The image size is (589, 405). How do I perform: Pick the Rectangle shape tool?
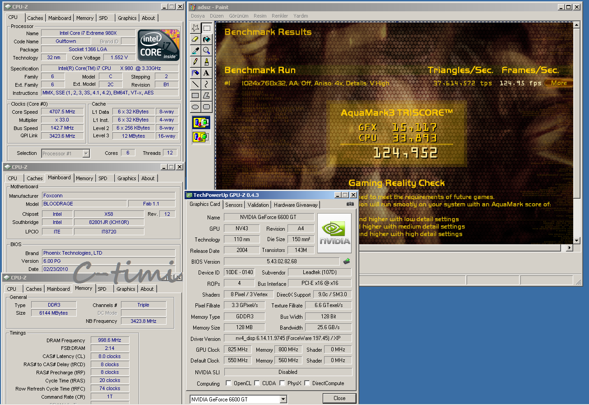[x=195, y=95]
